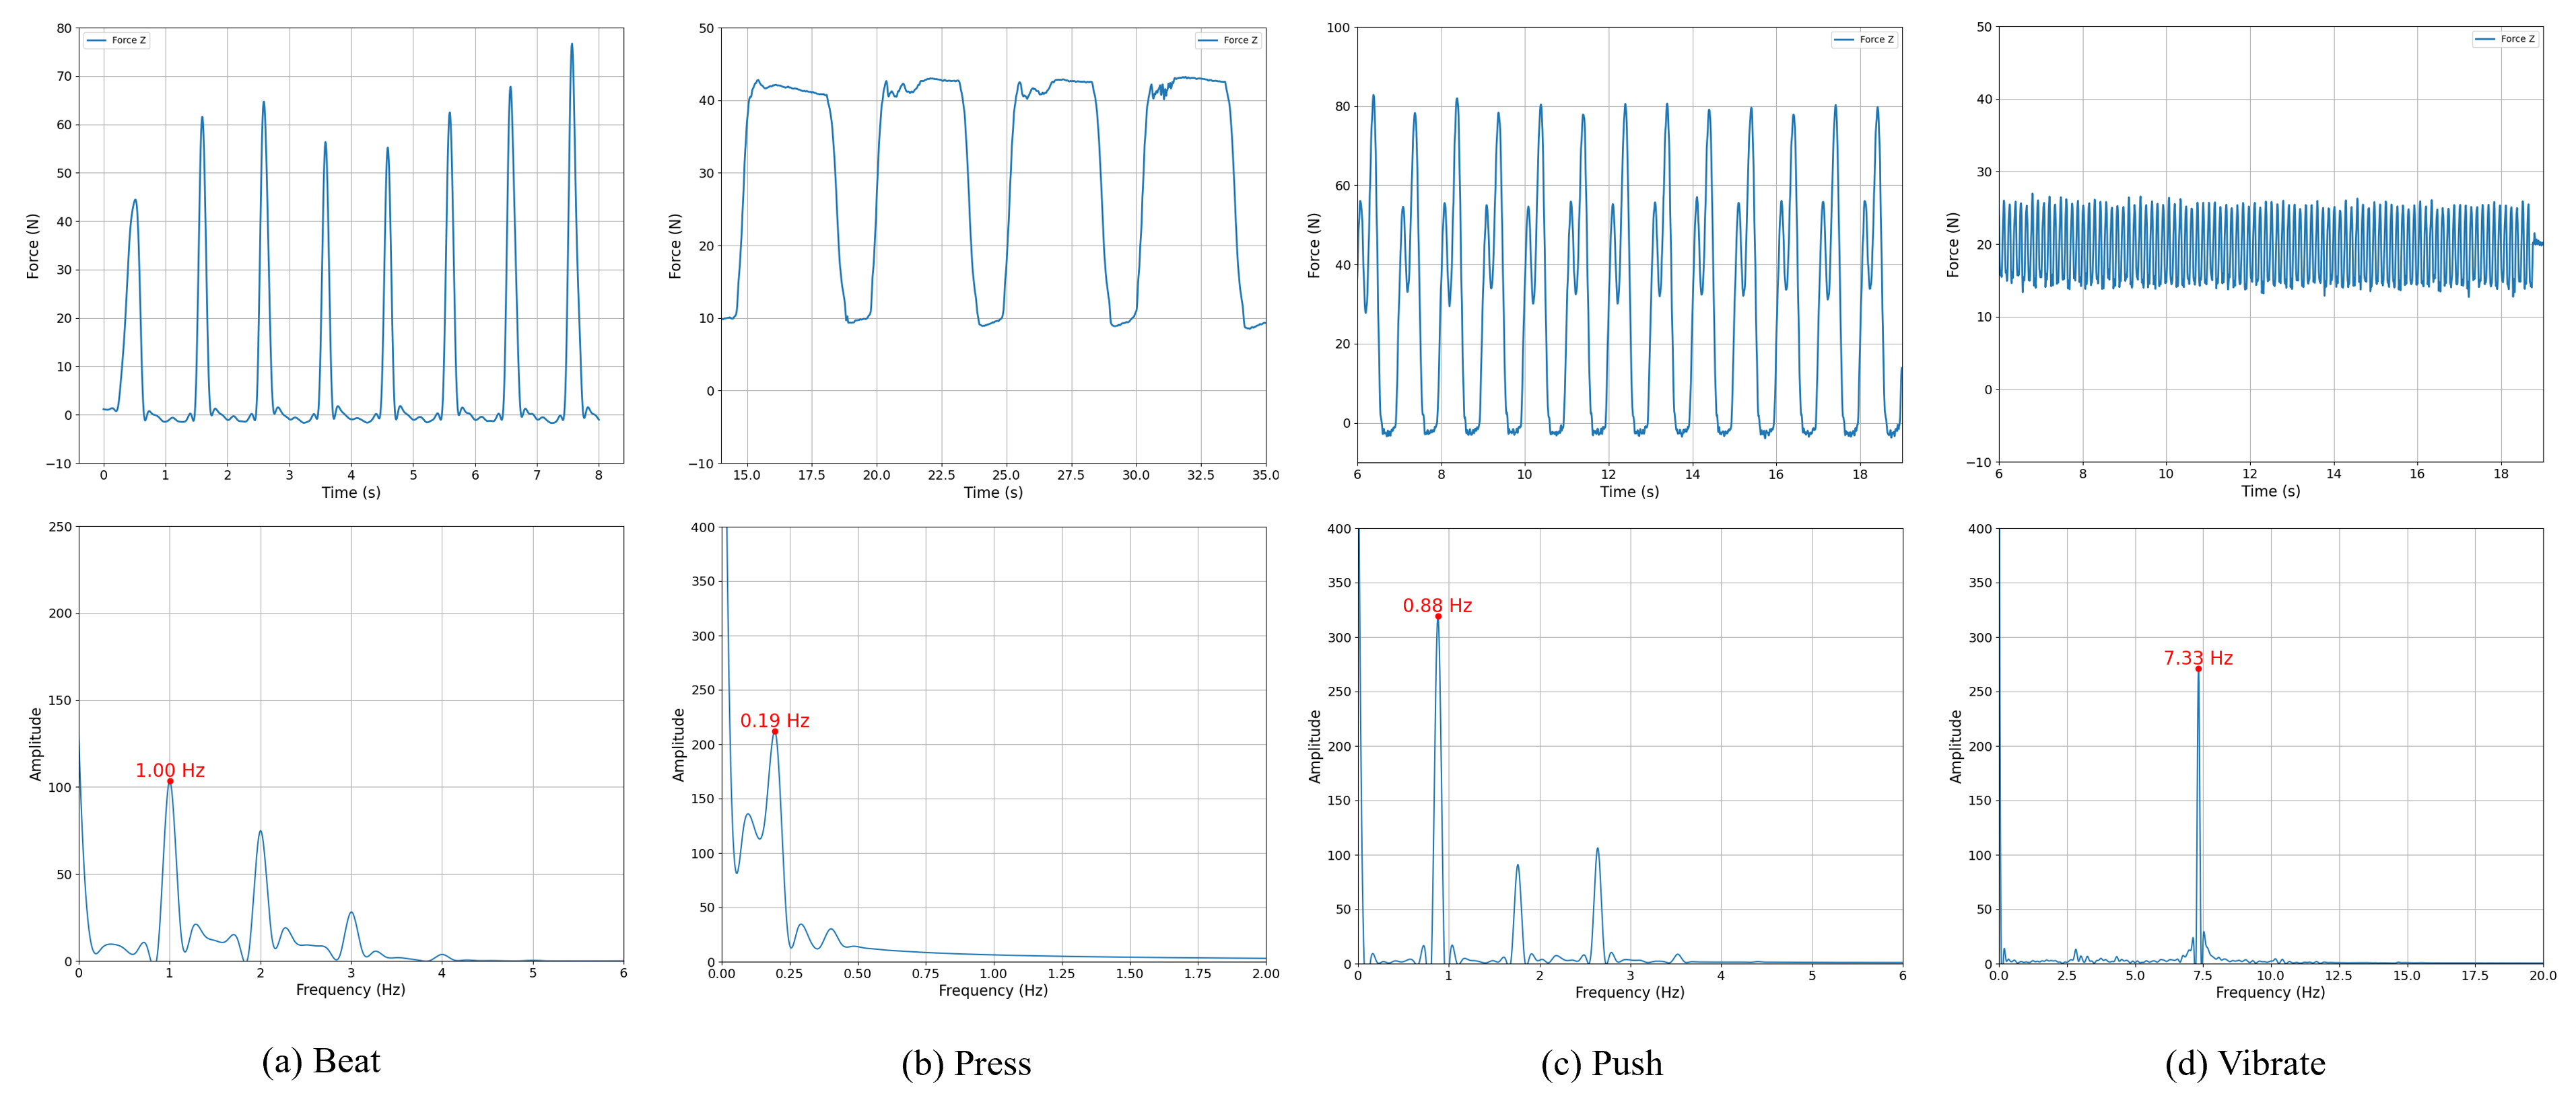The height and width of the screenshot is (1106, 2576).
Task: Click the Time (s) label under the 0–8 s plot
Action: tap(351, 492)
